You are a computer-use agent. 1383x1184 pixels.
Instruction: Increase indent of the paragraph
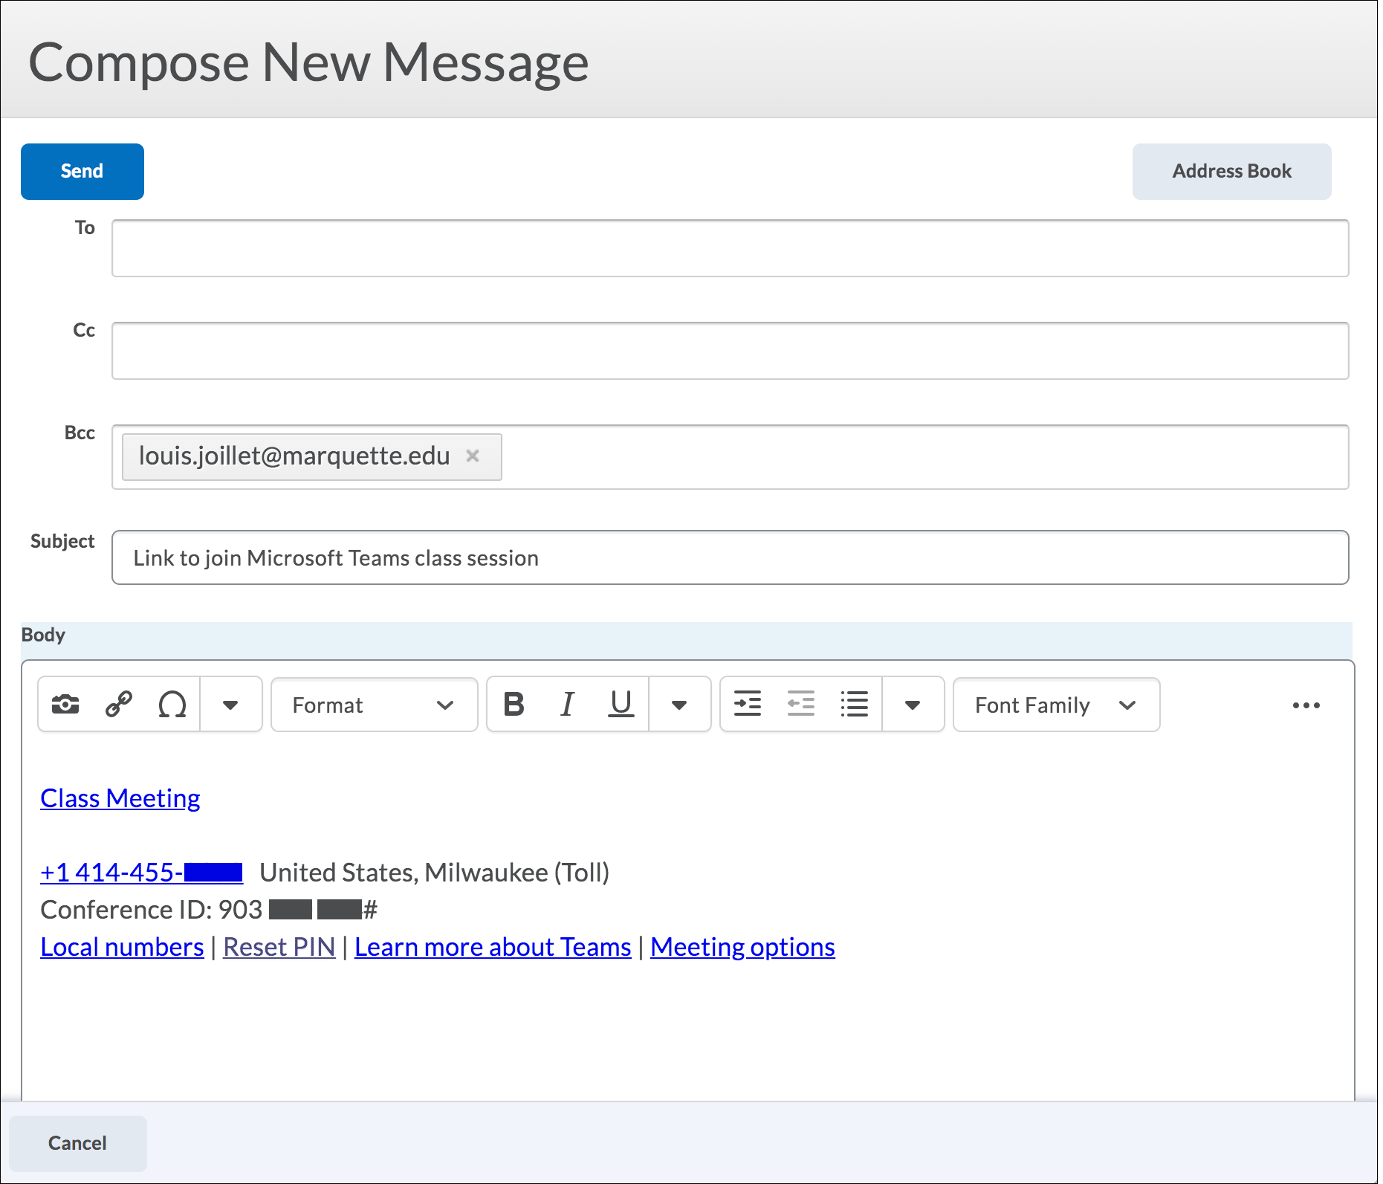tap(747, 704)
